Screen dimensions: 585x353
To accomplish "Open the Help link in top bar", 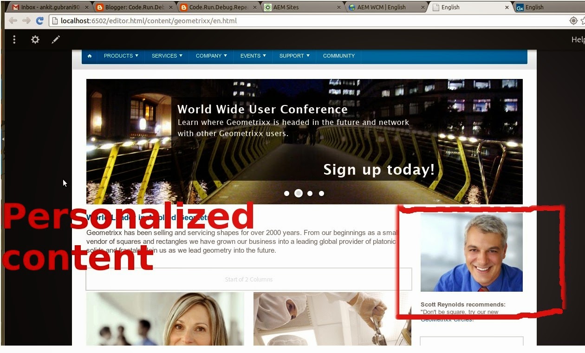I will coord(578,40).
